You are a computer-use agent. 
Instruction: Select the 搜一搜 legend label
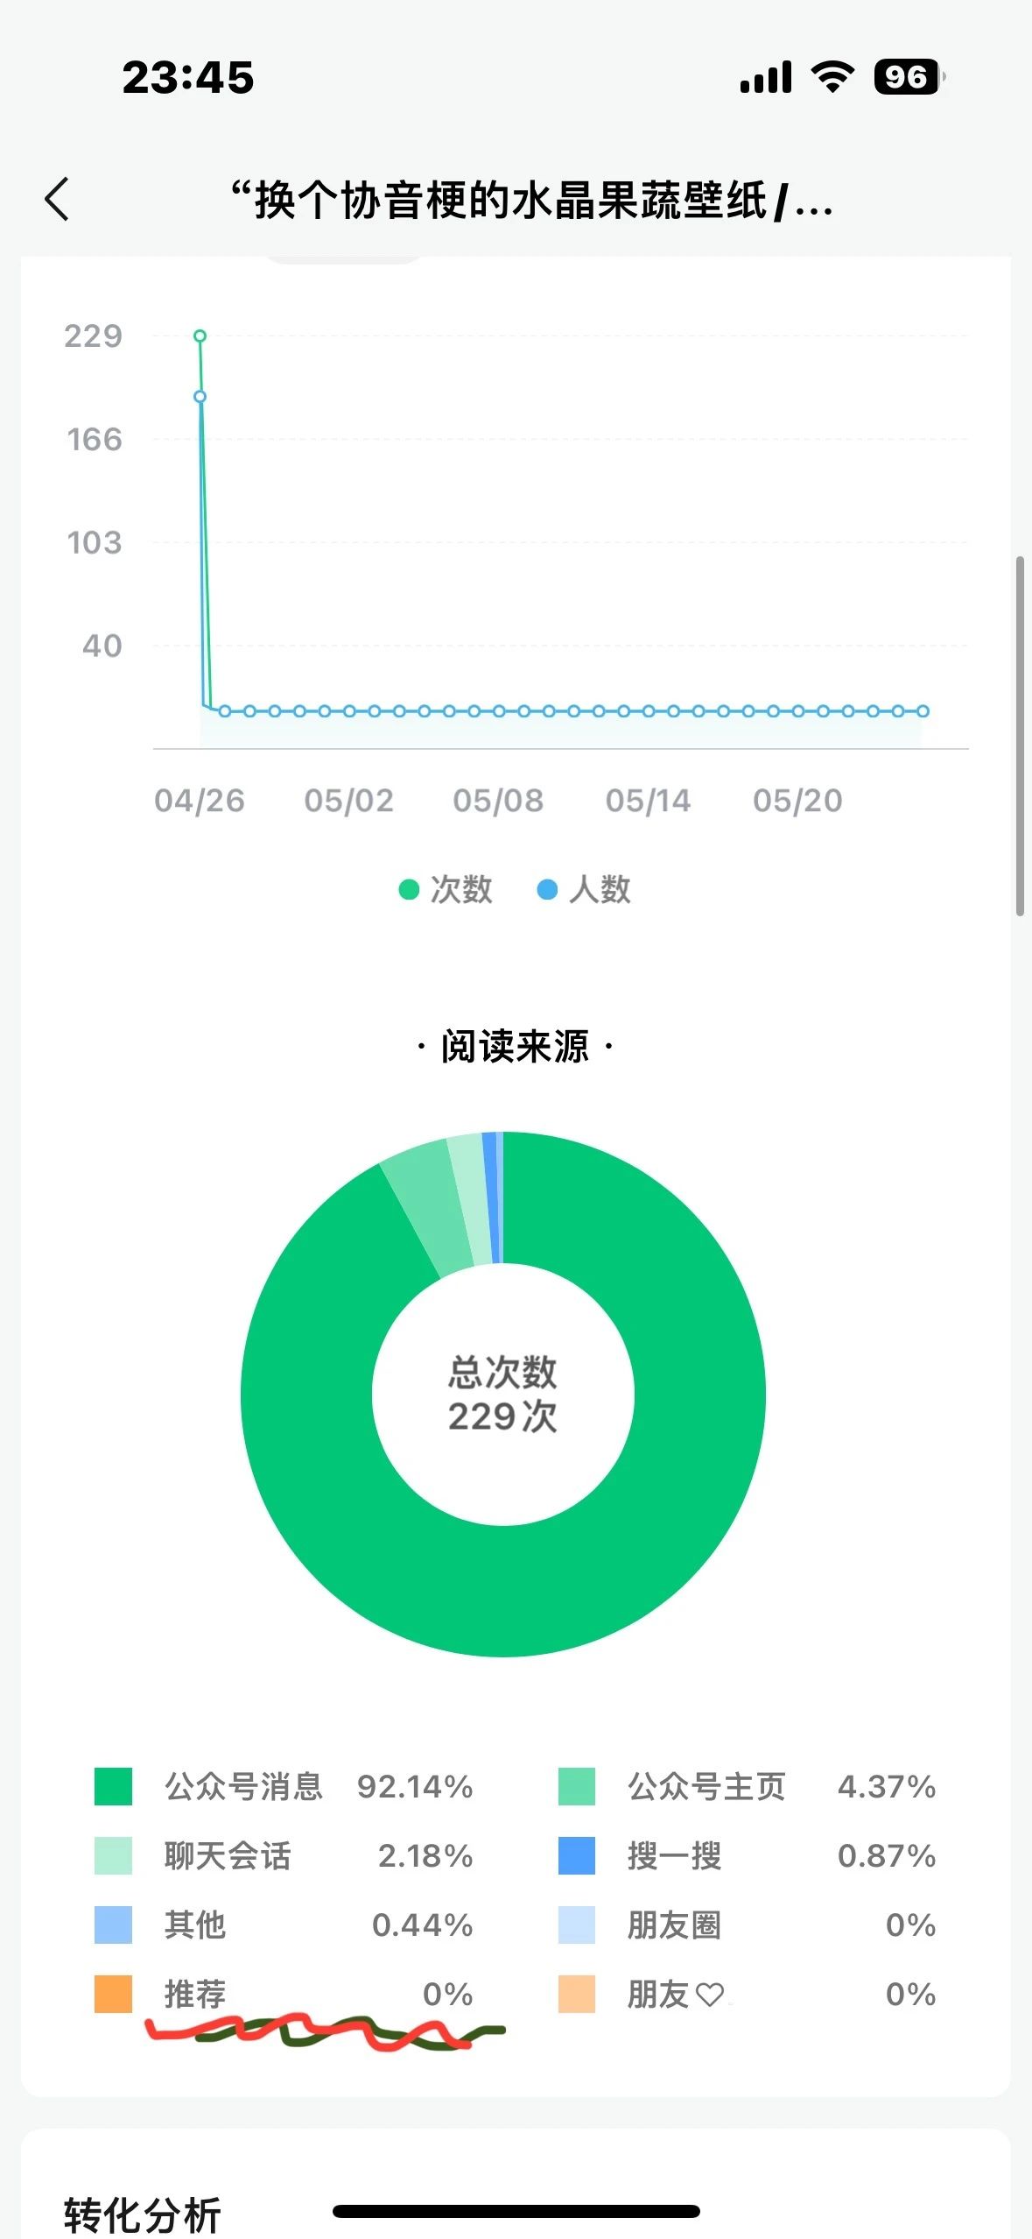[674, 1855]
